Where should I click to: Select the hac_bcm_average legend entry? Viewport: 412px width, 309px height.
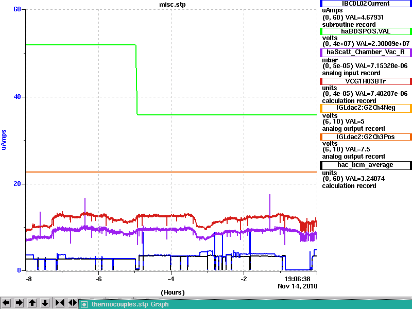[x=366, y=165]
